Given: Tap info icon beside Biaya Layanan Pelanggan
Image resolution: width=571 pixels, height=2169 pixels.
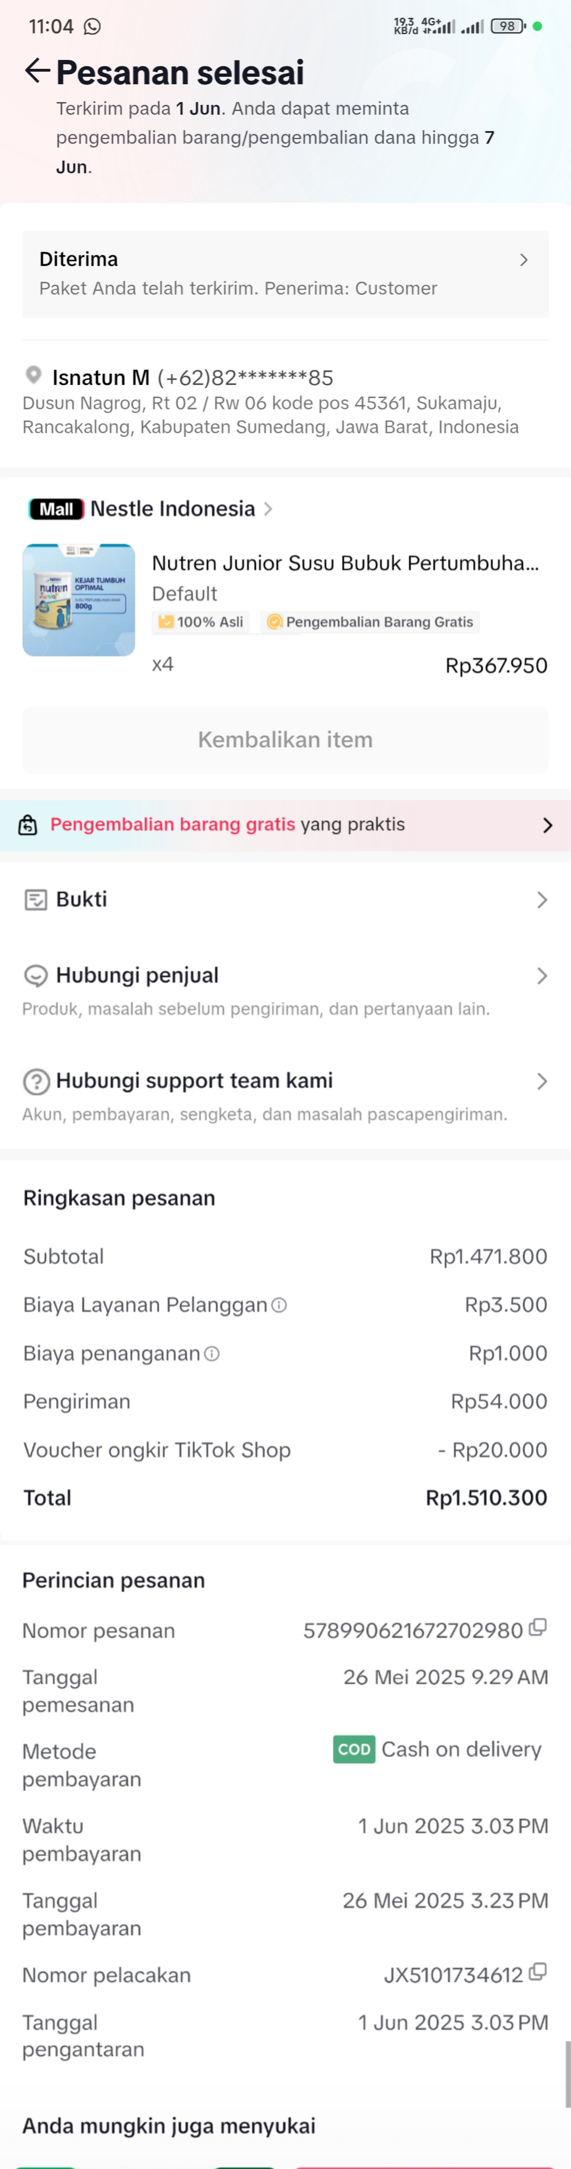Looking at the screenshot, I should pyautogui.click(x=280, y=1304).
